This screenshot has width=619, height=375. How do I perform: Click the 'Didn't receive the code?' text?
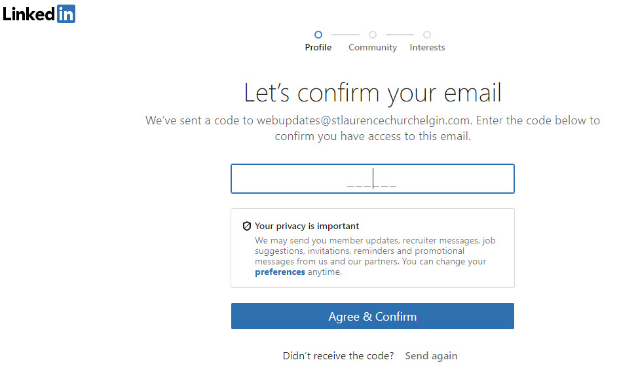click(338, 355)
